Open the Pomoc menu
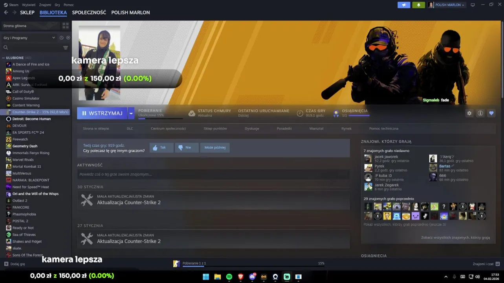Viewport: 504px width, 283px height. point(69,5)
